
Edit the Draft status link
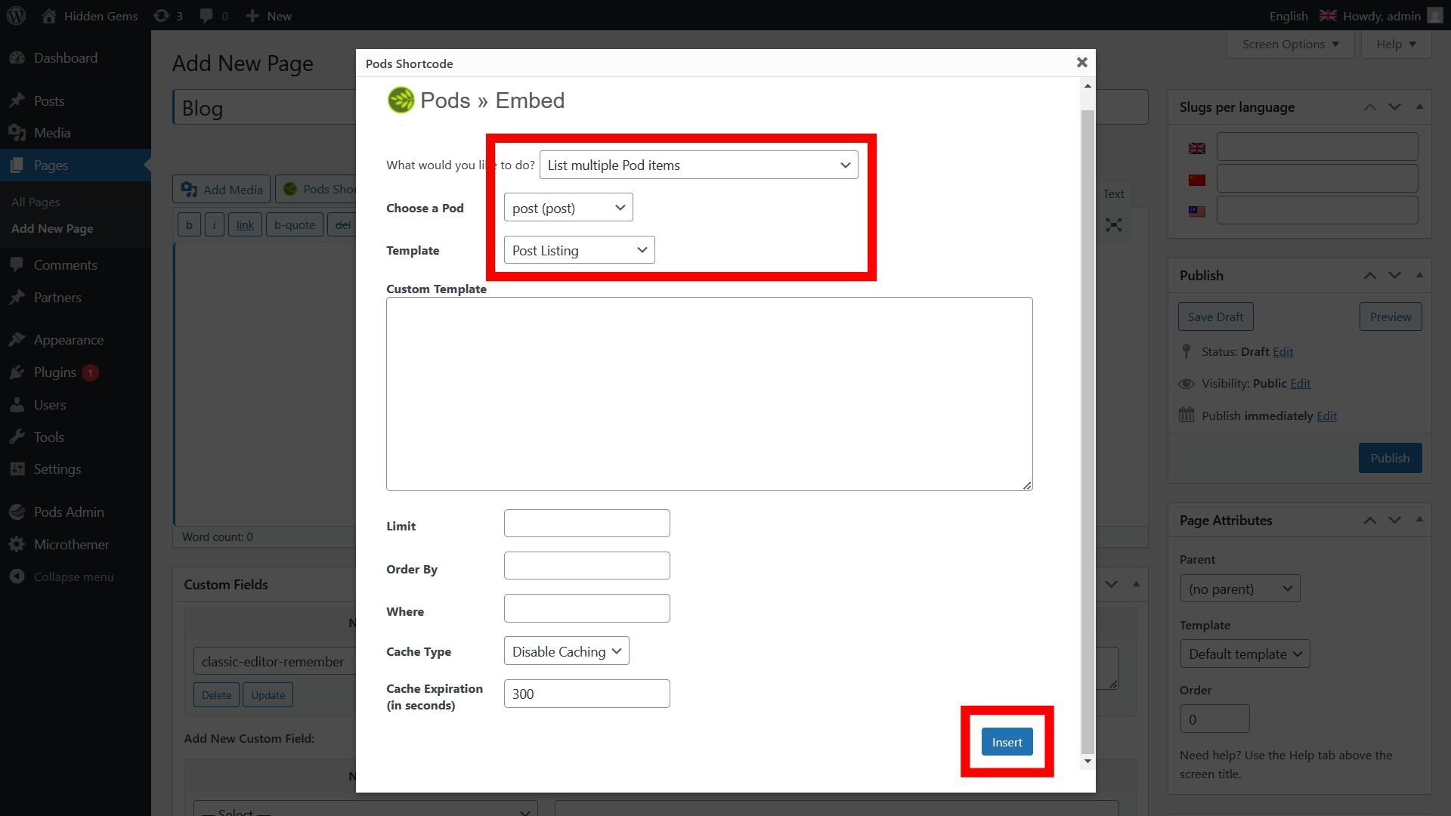(x=1282, y=351)
